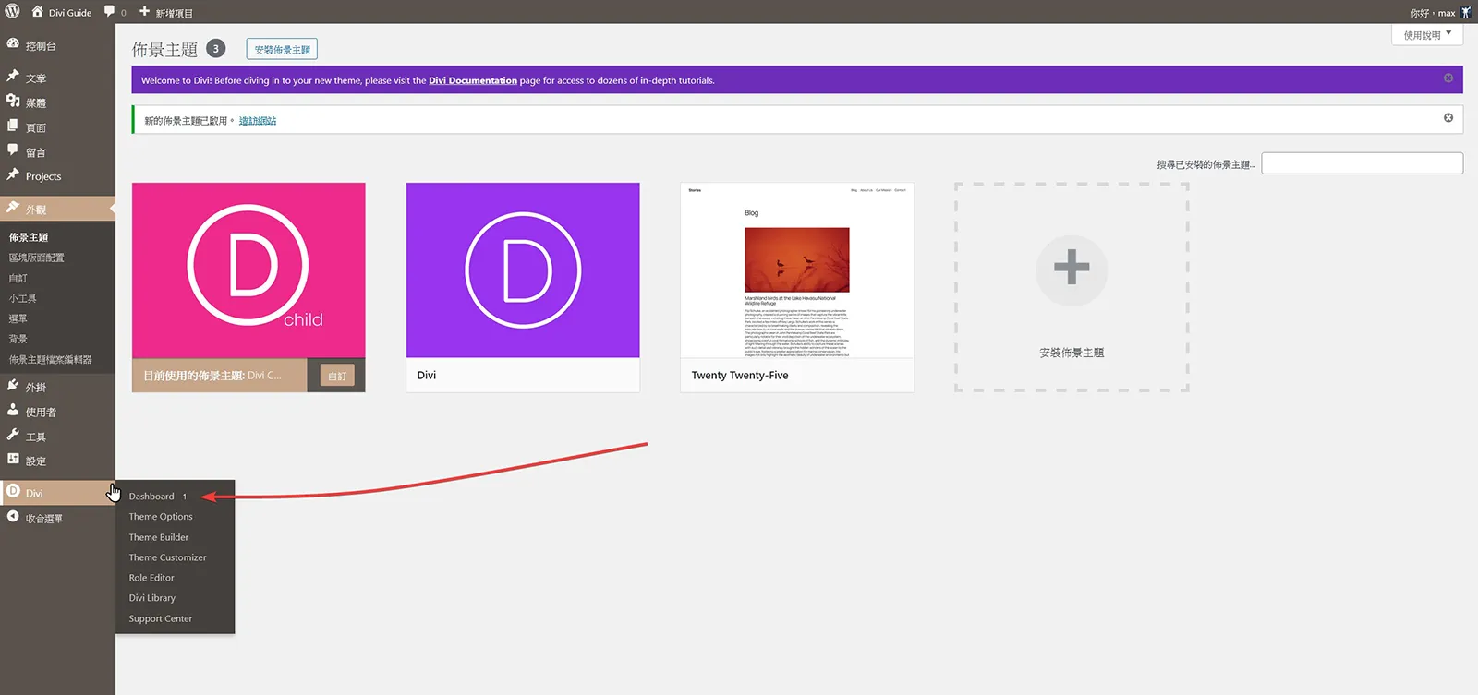Click the 新增項目 label in admin bar
This screenshot has width=1478, height=695.
point(174,13)
